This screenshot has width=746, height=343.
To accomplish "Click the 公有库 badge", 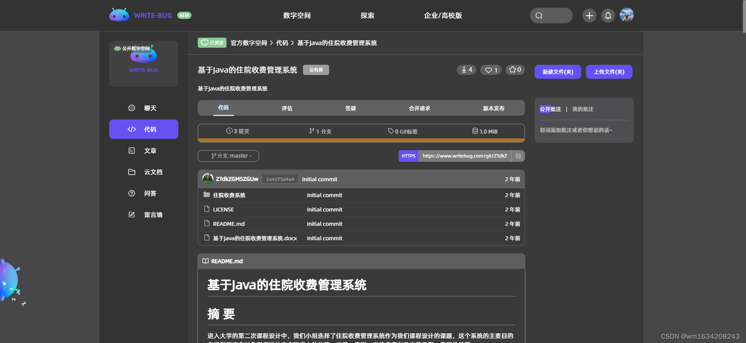I will point(316,70).
